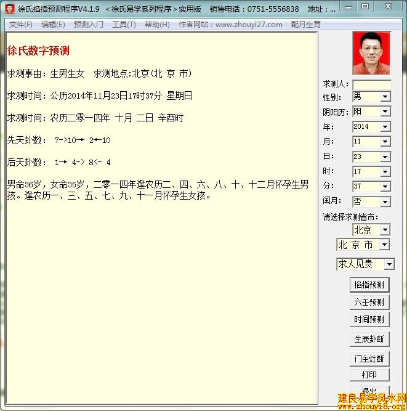Open the 编辑(E) menu
This screenshot has width=407, height=411.
point(53,25)
